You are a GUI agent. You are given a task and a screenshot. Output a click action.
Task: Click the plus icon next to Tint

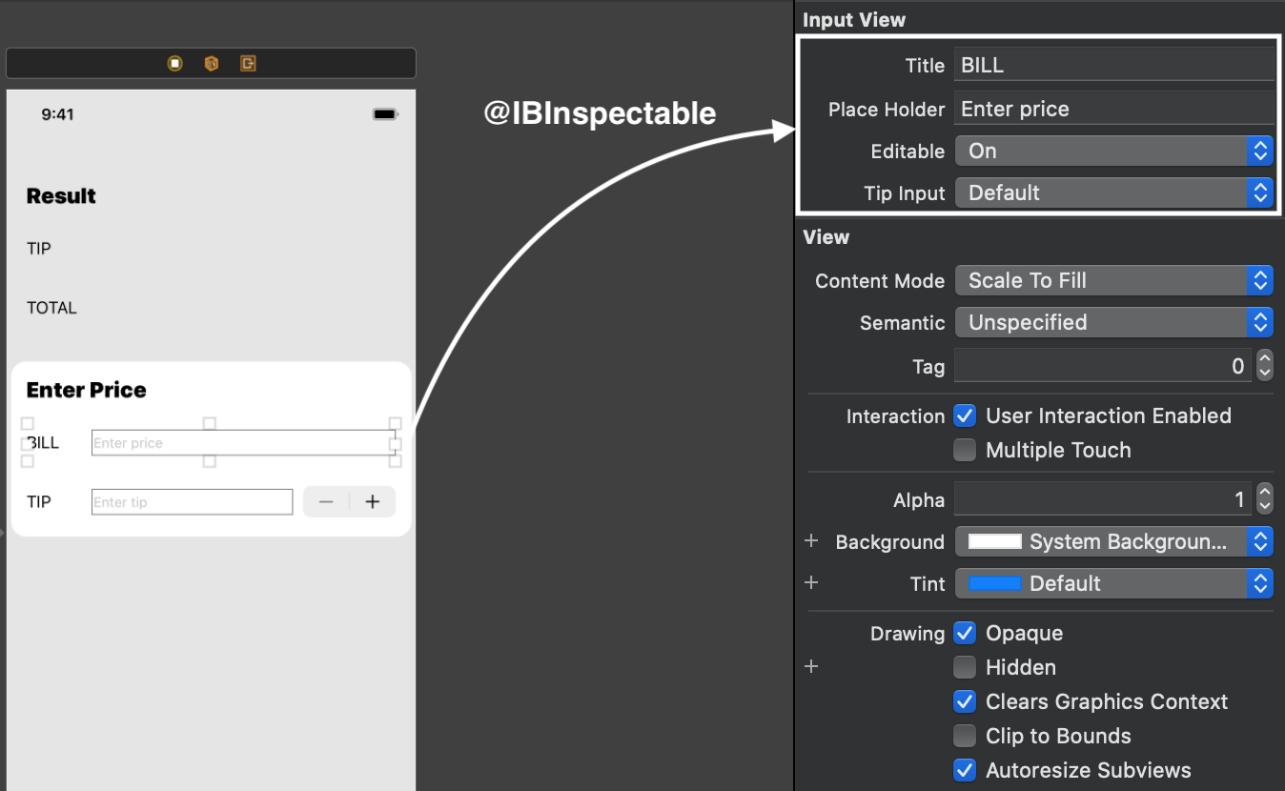811,583
